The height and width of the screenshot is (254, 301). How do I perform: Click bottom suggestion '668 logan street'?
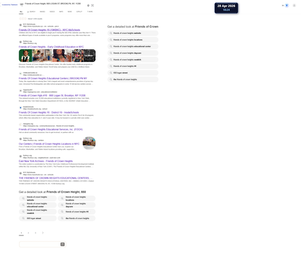38,218
